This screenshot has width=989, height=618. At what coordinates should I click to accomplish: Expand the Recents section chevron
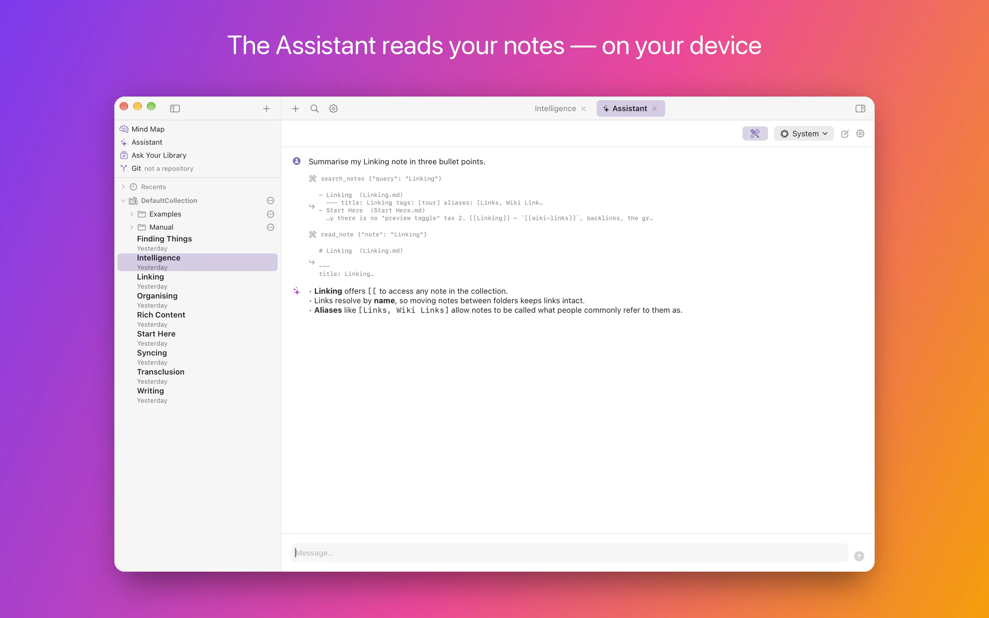click(x=123, y=187)
